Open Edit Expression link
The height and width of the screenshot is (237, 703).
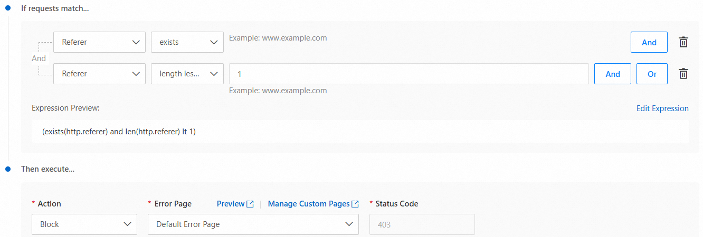coord(662,108)
